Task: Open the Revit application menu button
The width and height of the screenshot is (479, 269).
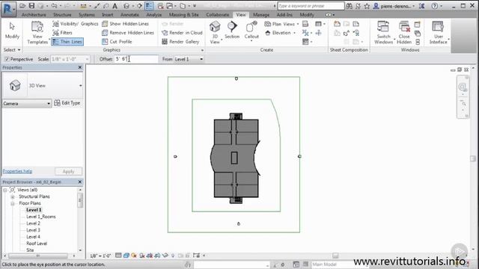Action: [x=9, y=9]
